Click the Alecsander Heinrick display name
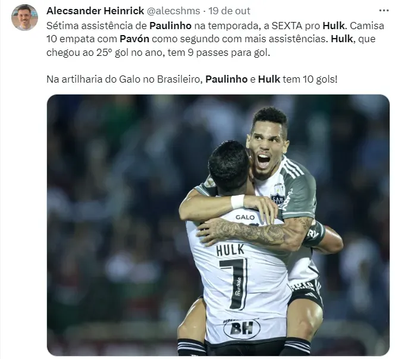 coord(95,11)
